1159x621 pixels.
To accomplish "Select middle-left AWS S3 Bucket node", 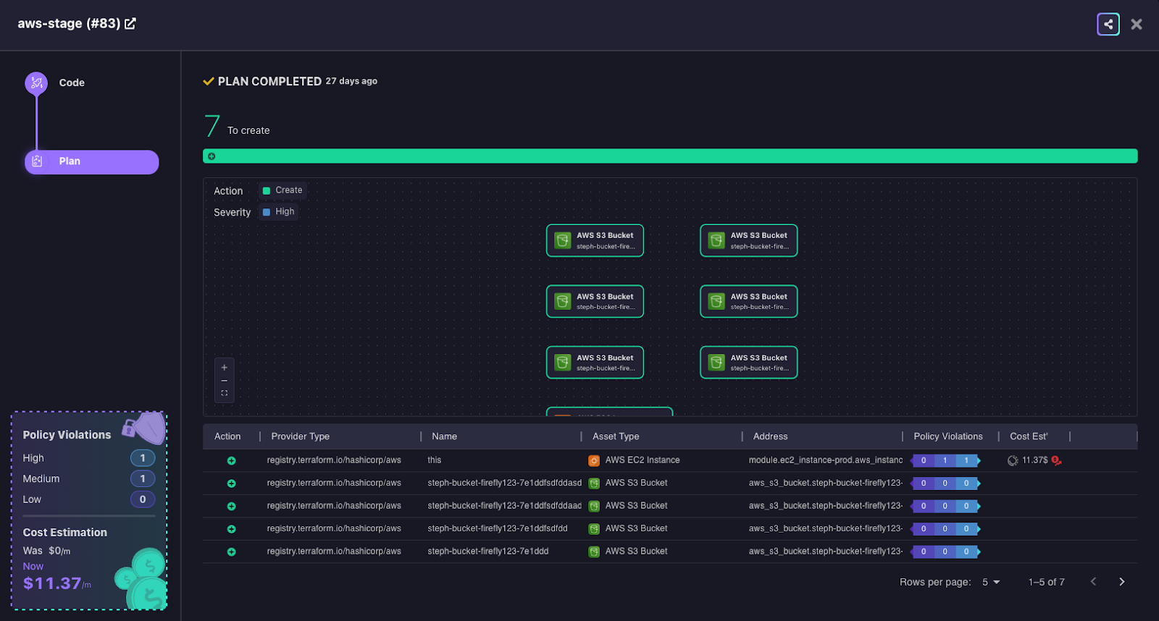I will (x=595, y=301).
